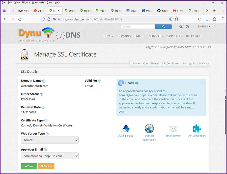Switch to the GitHub mduff browser tab
The image size is (227, 174).
(x=163, y=11)
